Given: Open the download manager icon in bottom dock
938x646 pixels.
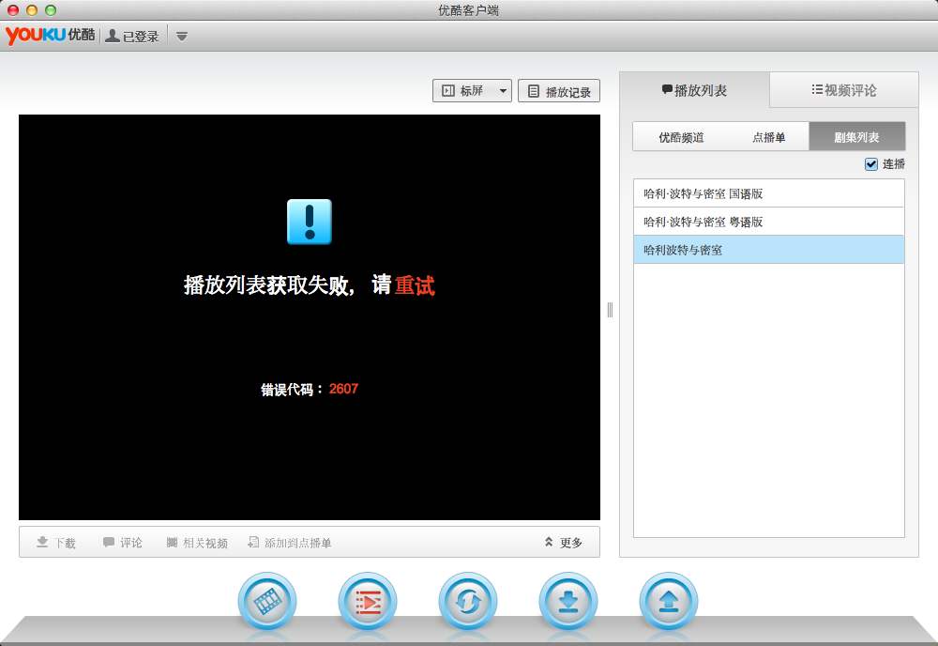Looking at the screenshot, I should click(568, 601).
